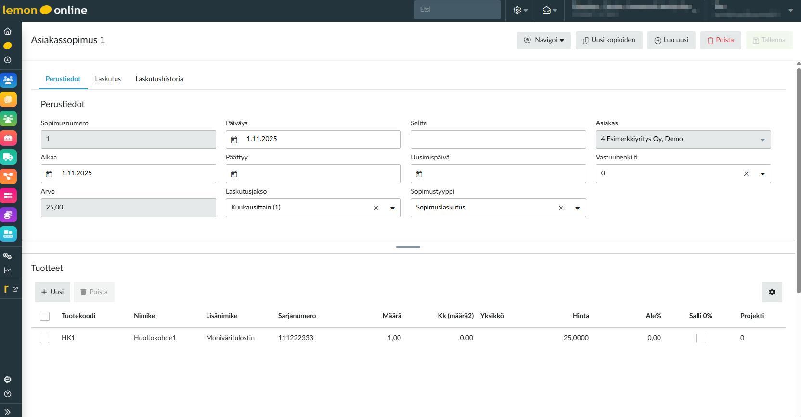Open the purple coins stack module
This screenshot has width=801, height=417.
8,215
